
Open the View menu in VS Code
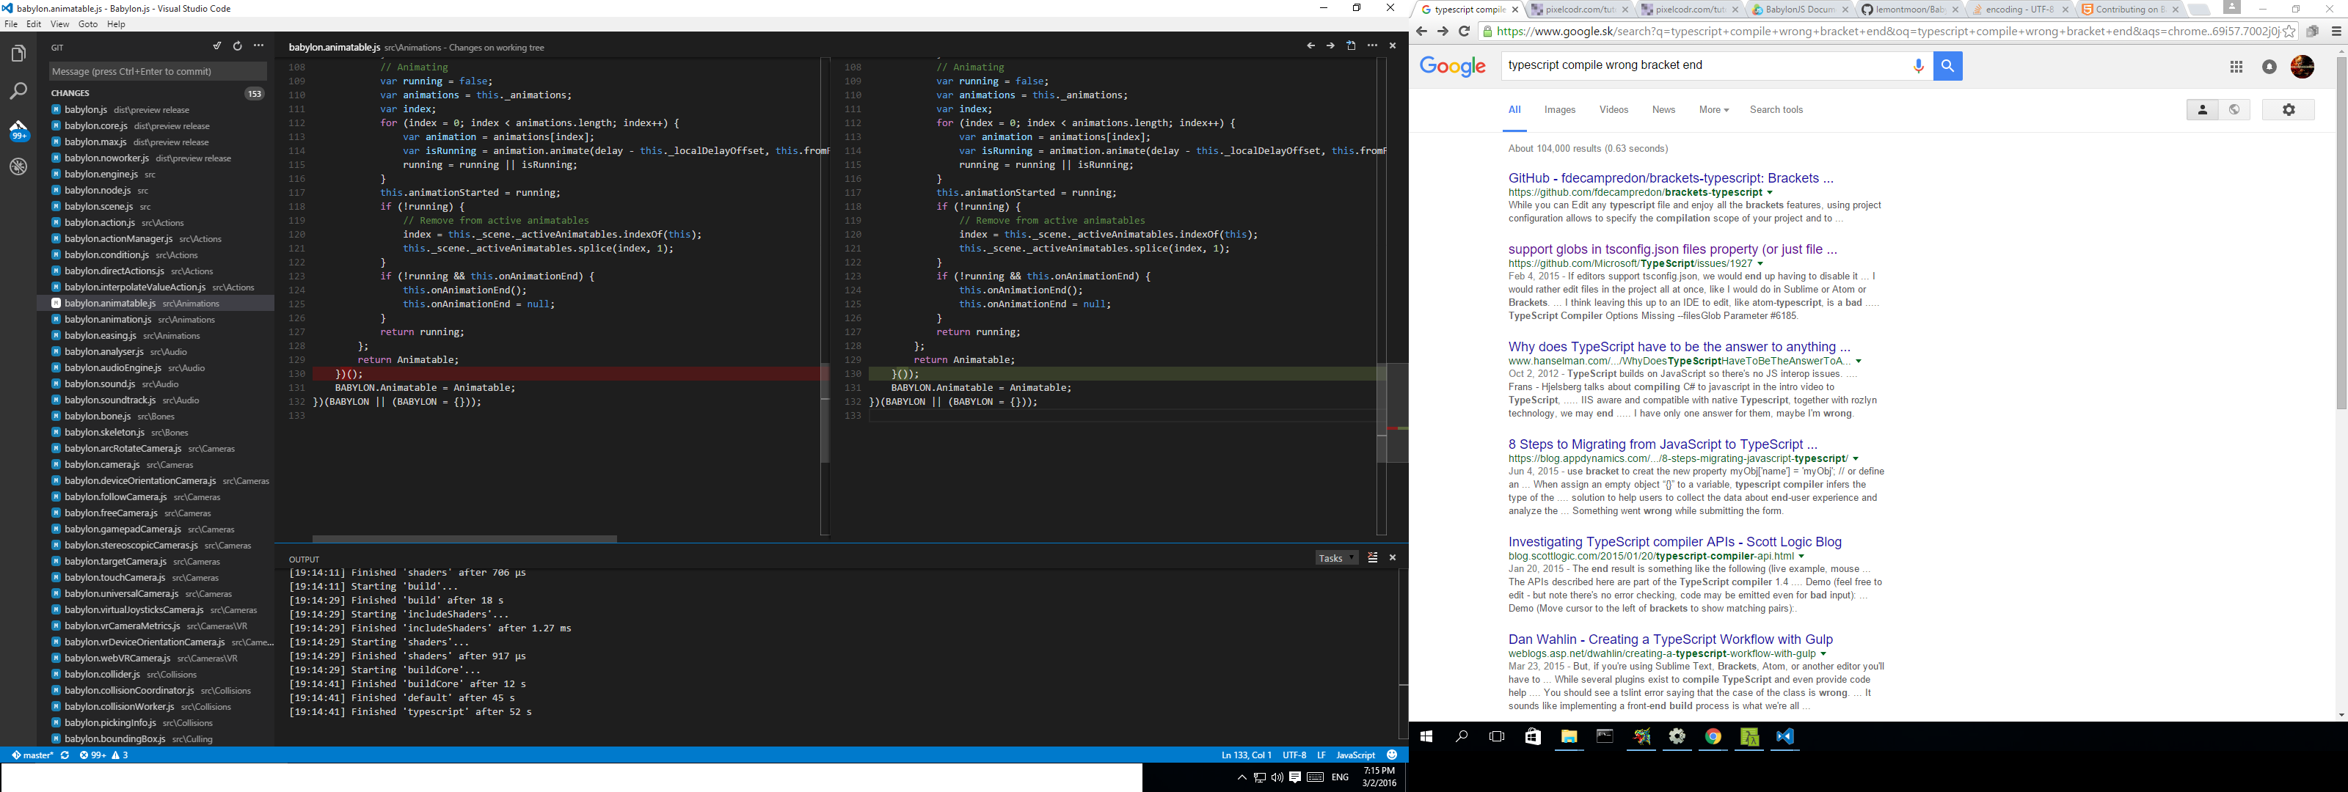(59, 25)
